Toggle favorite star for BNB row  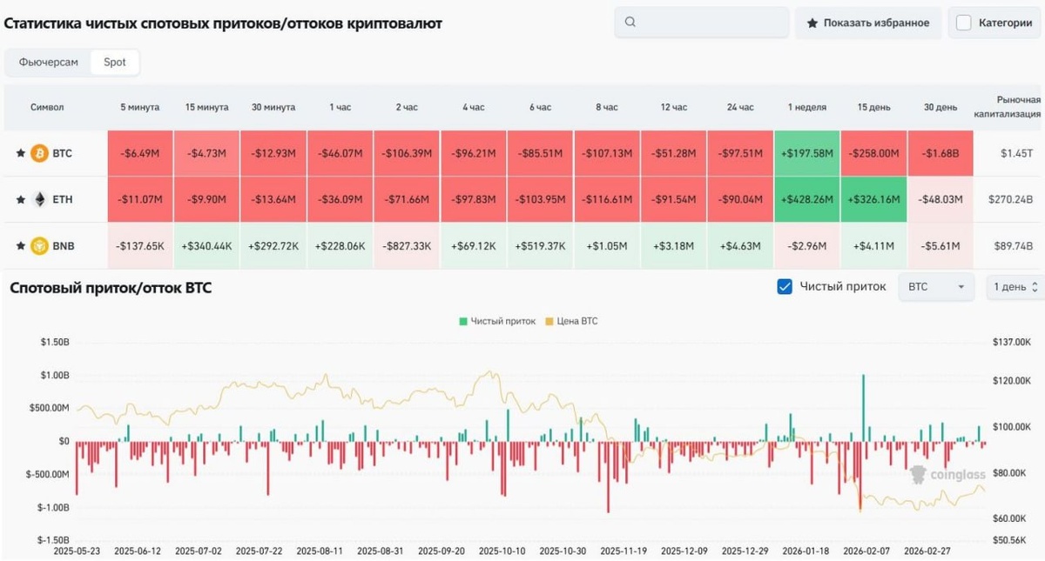pyautogui.click(x=20, y=246)
